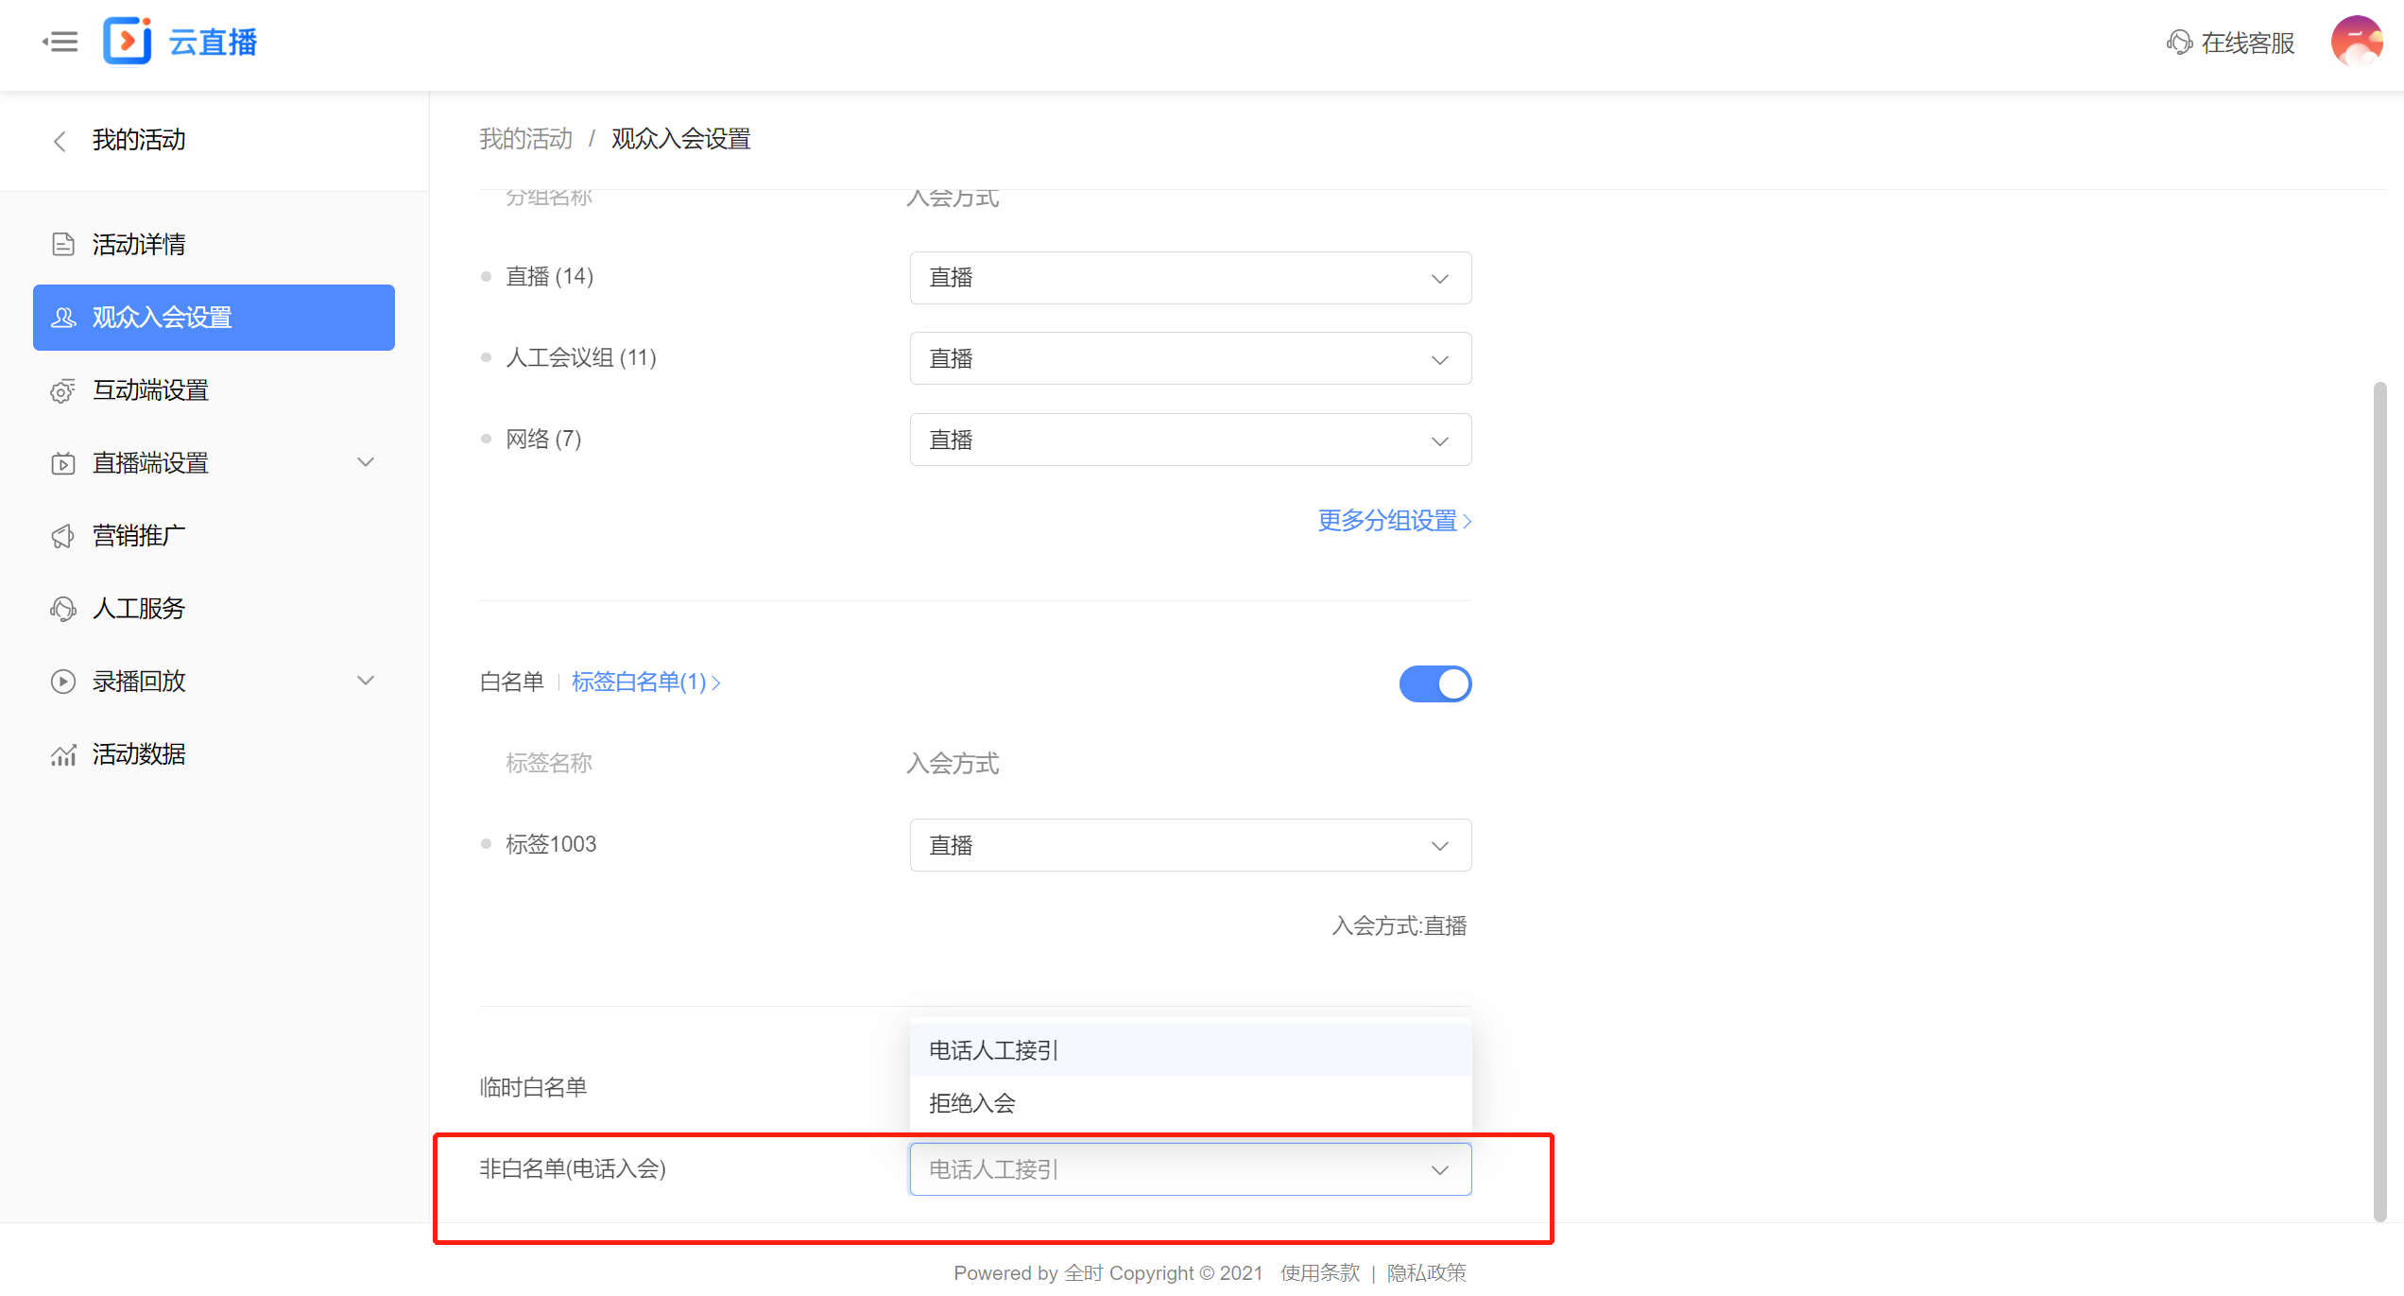
Task: Select 电话人工接引 option in dropdown list
Action: [x=994, y=1050]
